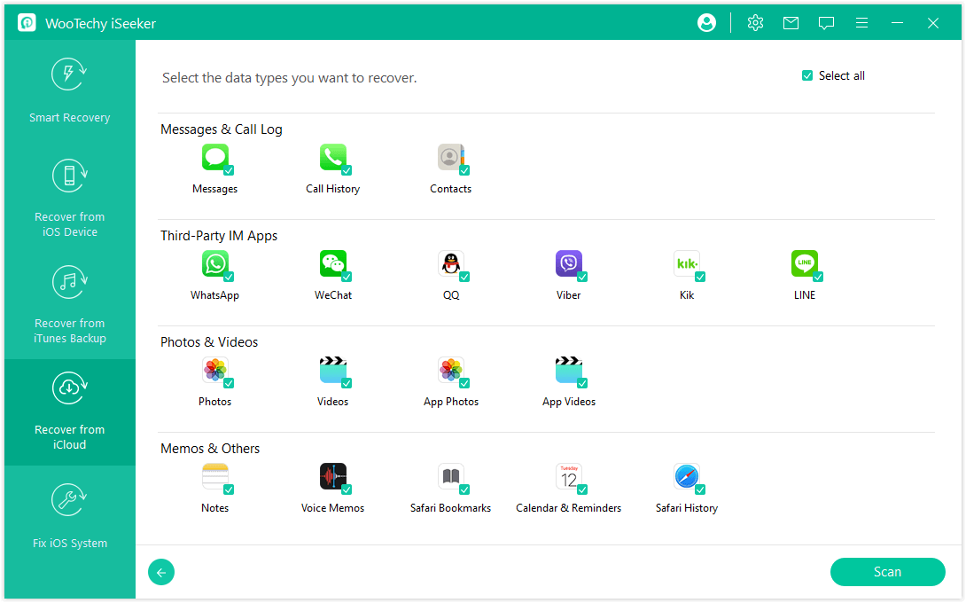Click the WhatsApp data type icon
This screenshot has height=603, width=966.
point(214,263)
